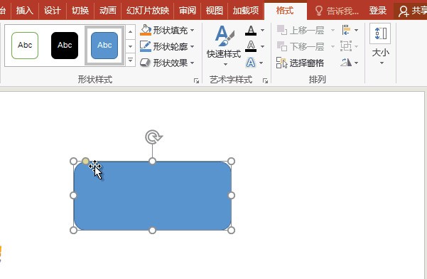This screenshot has height=279, width=427.
Task: Click the Rotate objects icon
Action: (346, 63)
